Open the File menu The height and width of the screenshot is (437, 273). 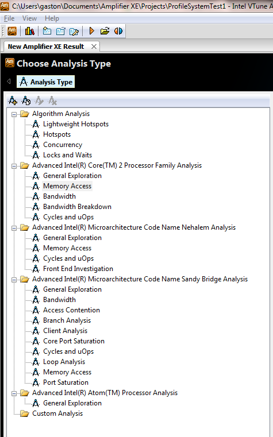[x=9, y=18]
